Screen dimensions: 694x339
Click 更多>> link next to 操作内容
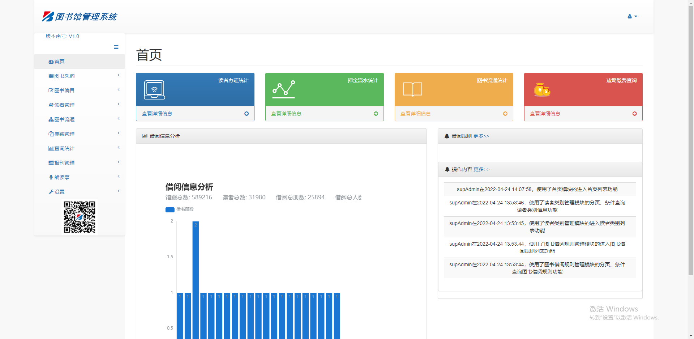click(x=481, y=169)
